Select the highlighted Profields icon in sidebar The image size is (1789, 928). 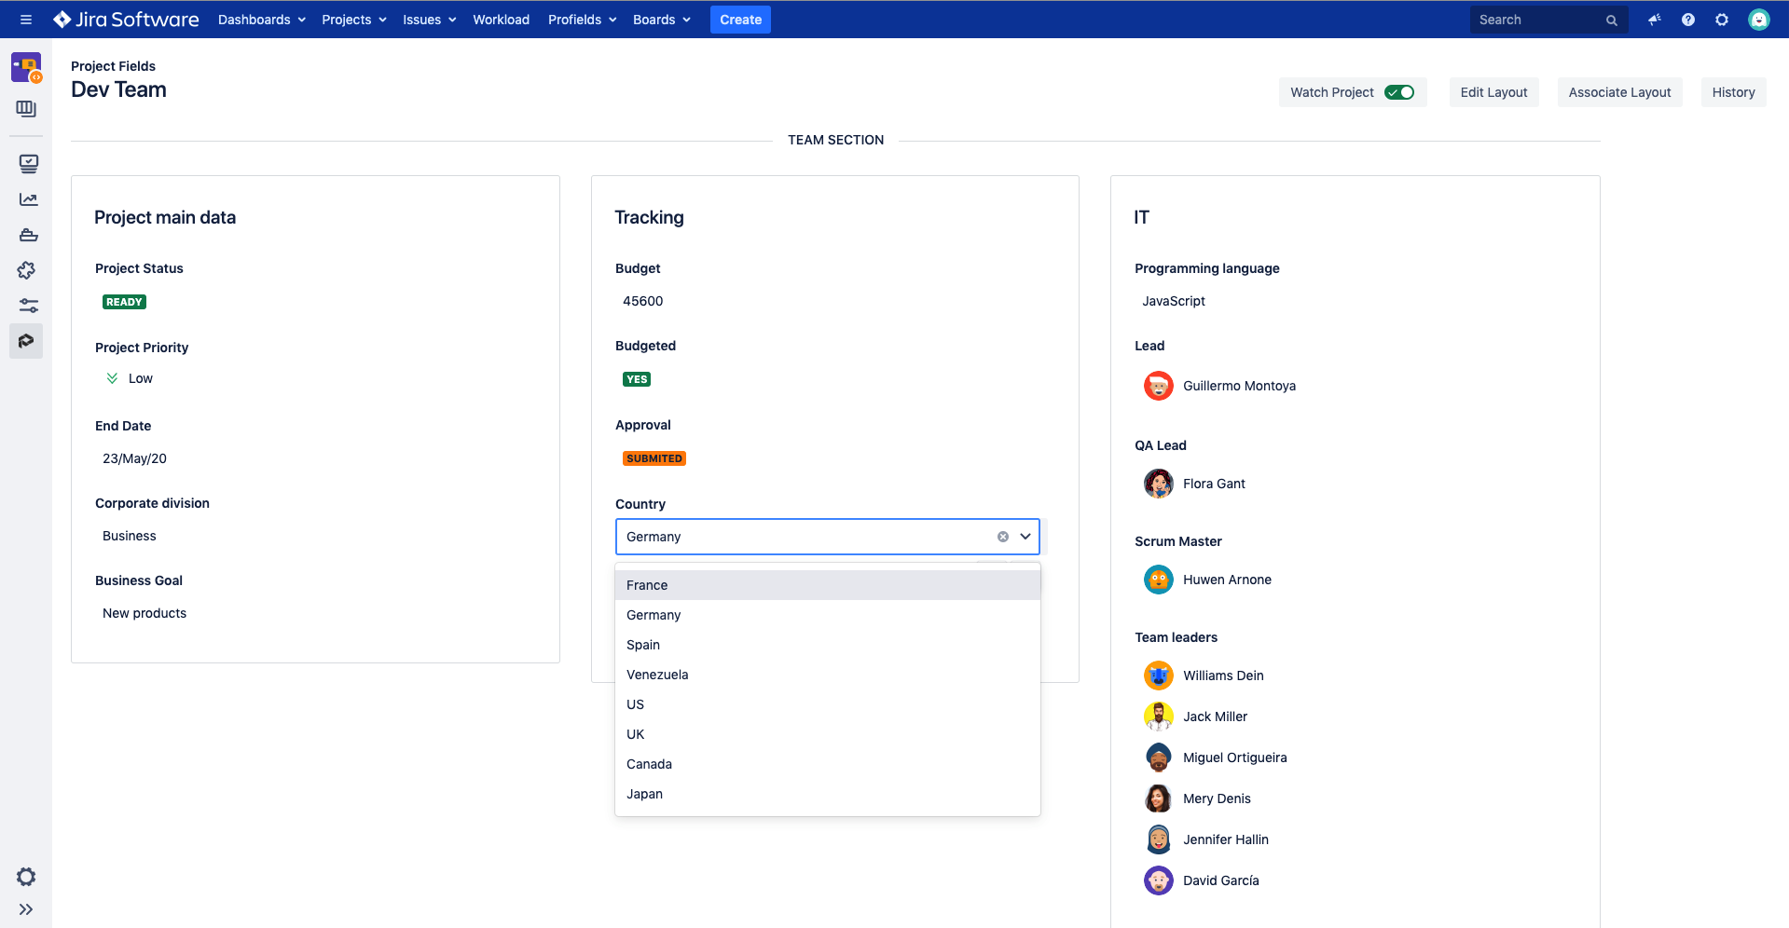(x=27, y=341)
